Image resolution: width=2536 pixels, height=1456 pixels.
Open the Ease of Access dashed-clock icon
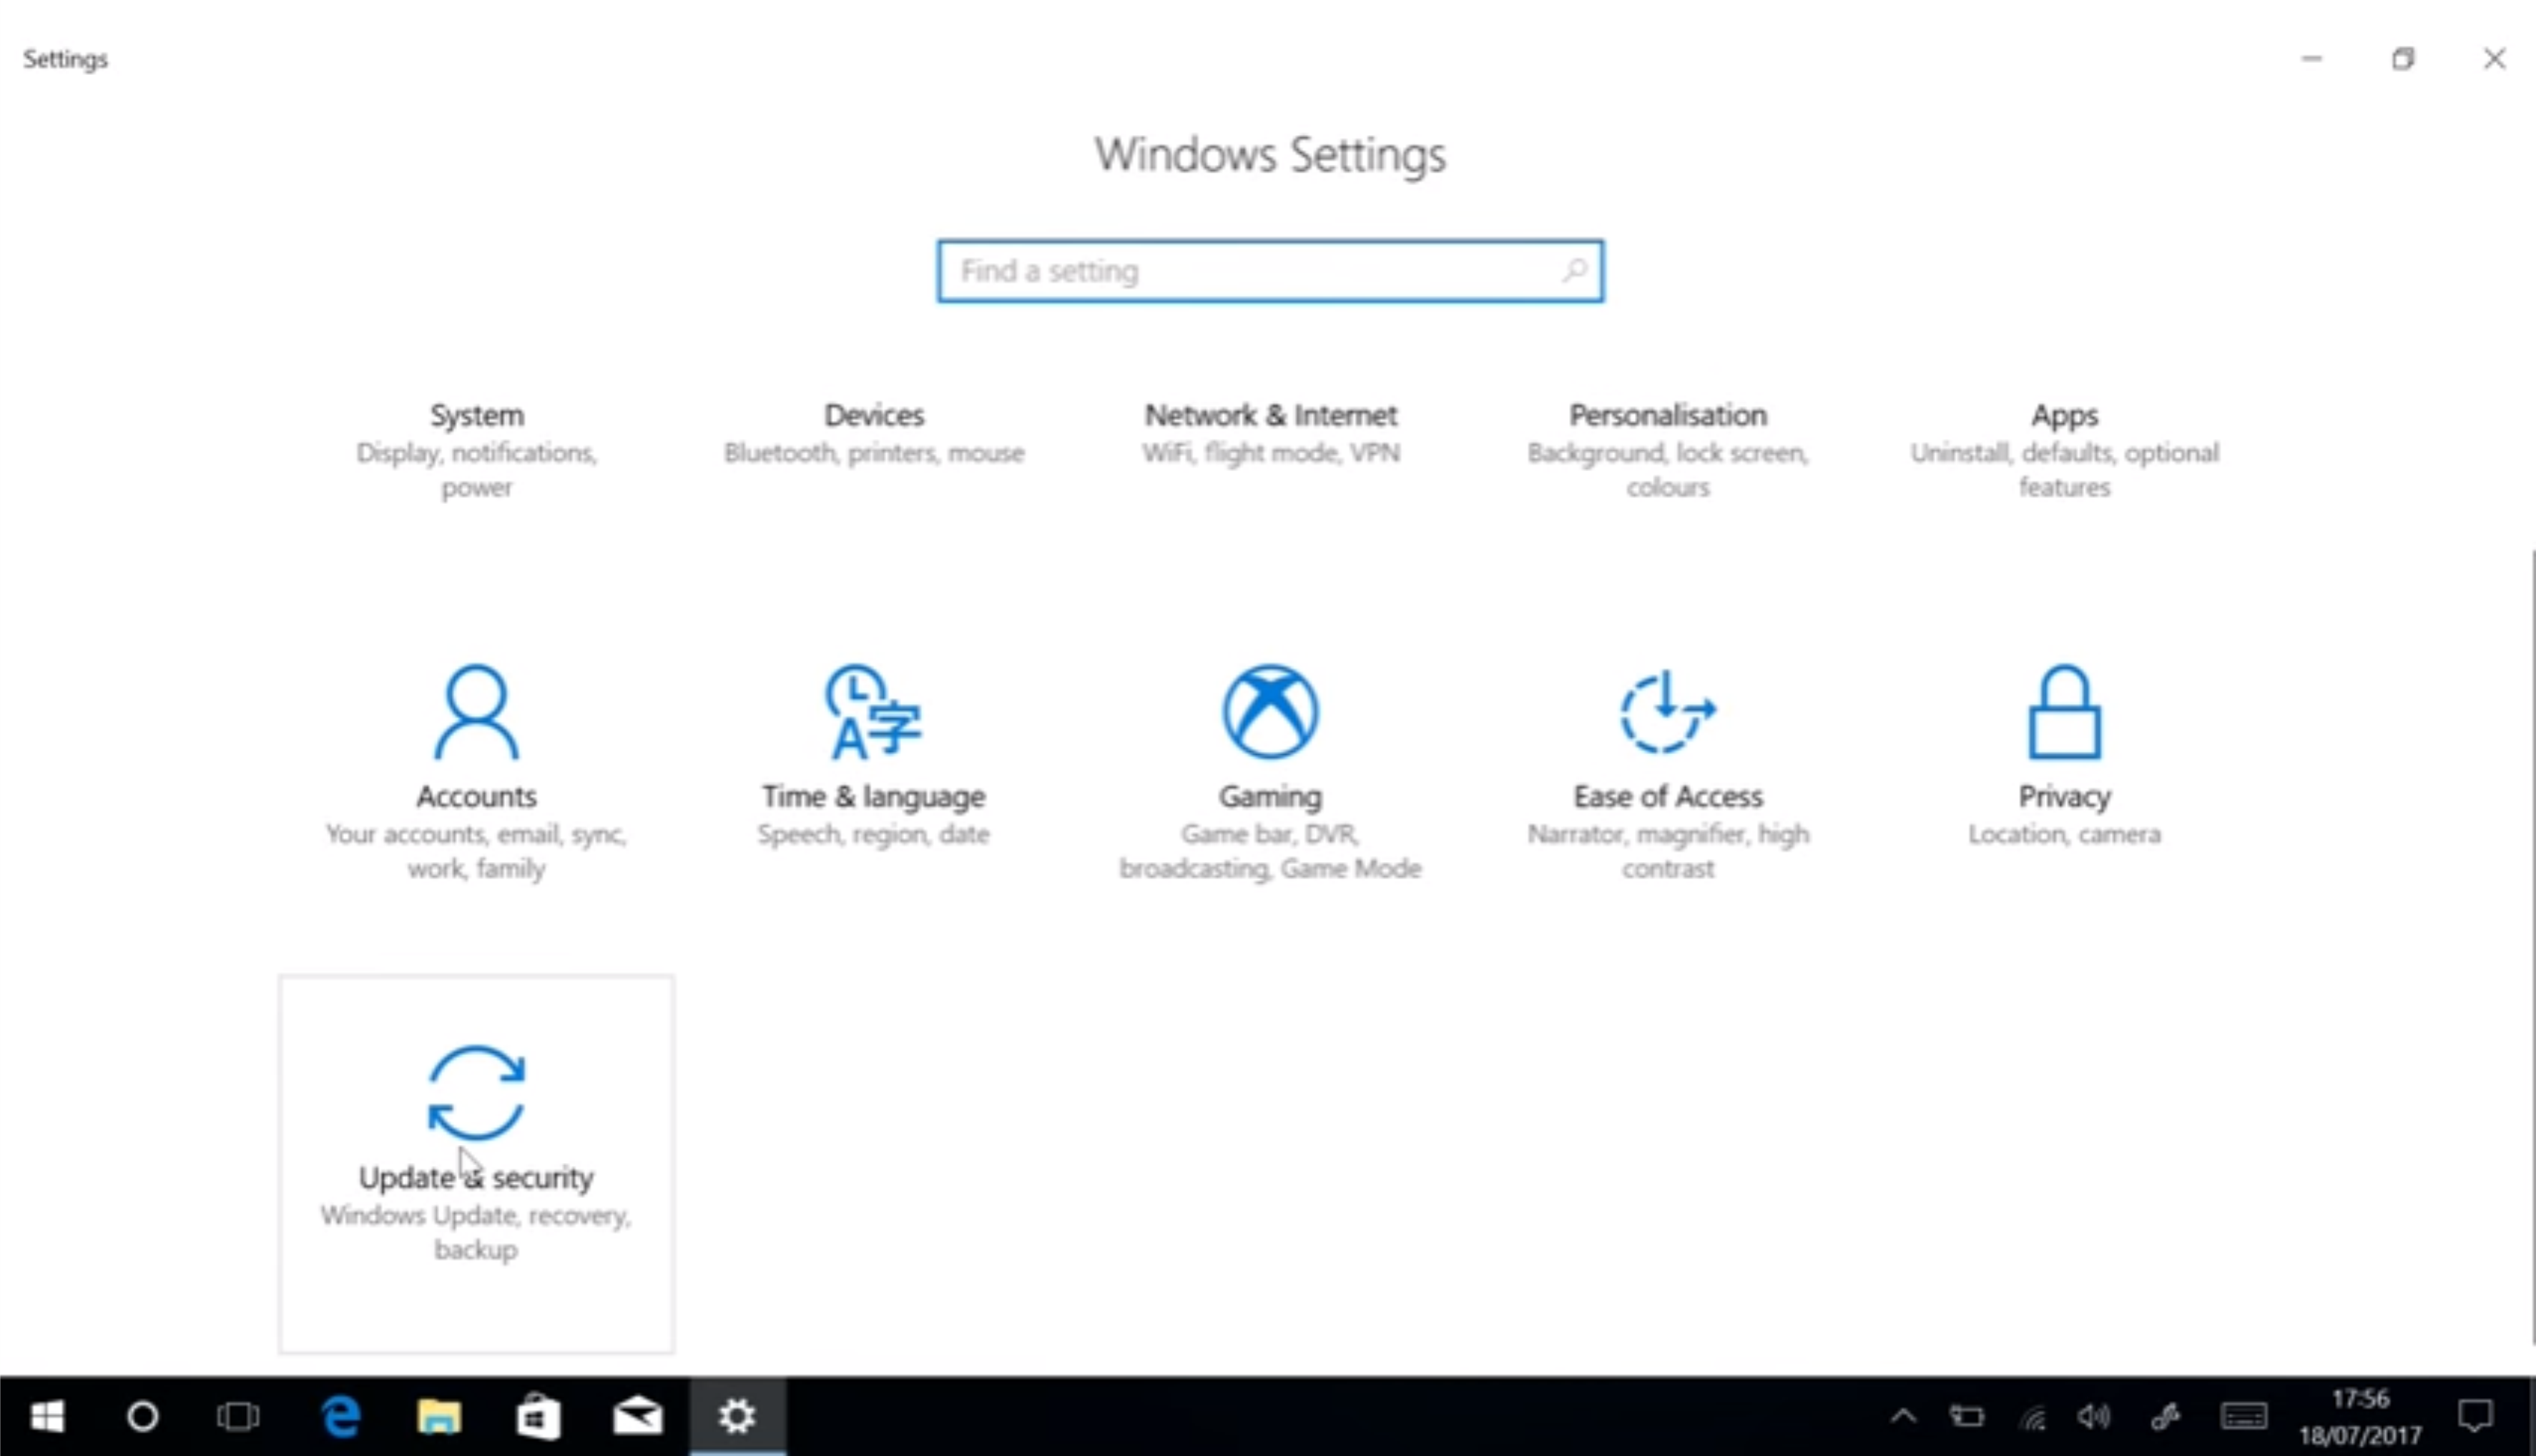tap(1668, 711)
